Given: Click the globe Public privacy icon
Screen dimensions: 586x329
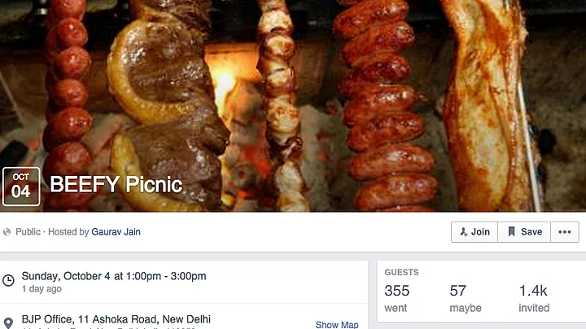Looking at the screenshot, I should 7,232.
